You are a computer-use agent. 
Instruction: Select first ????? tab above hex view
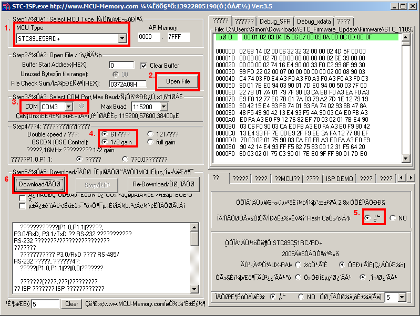pyautogui.click(x=220, y=20)
